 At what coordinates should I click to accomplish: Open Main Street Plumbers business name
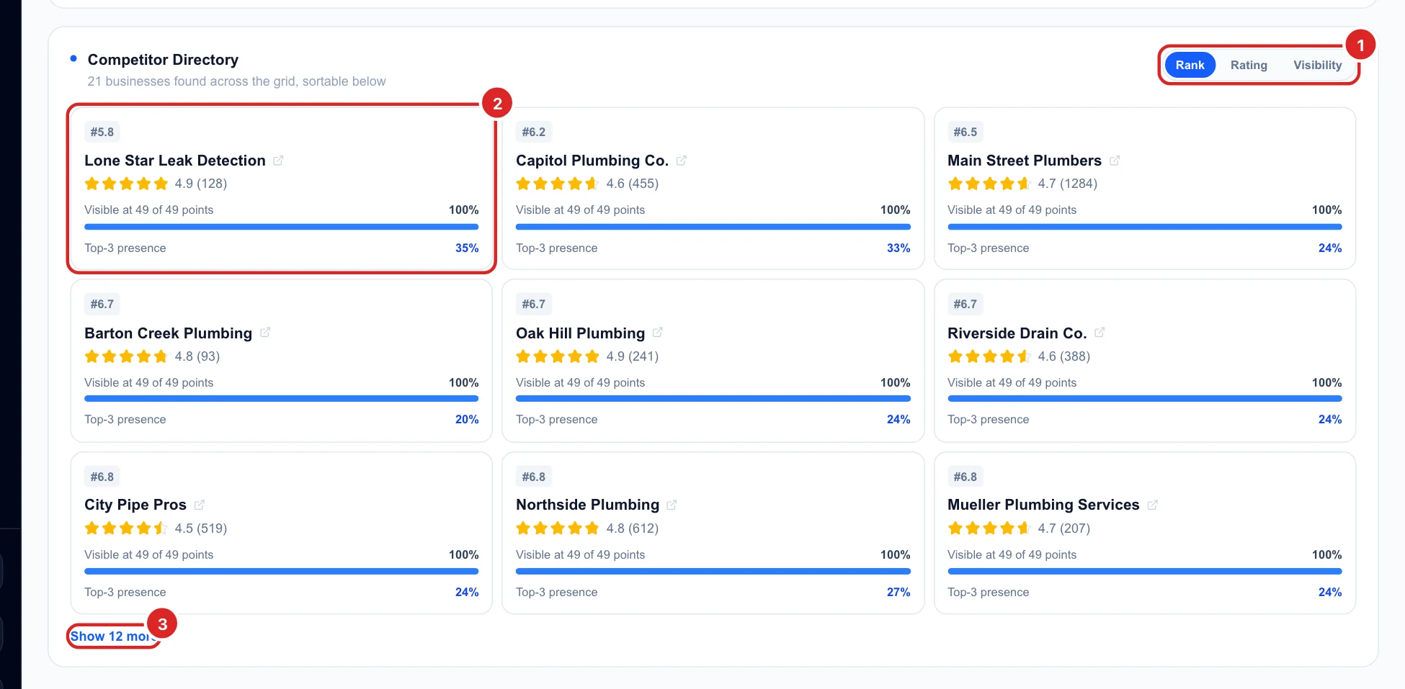click(x=1025, y=161)
